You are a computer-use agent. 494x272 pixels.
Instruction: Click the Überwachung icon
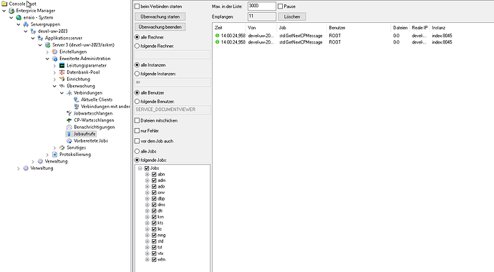click(62, 86)
